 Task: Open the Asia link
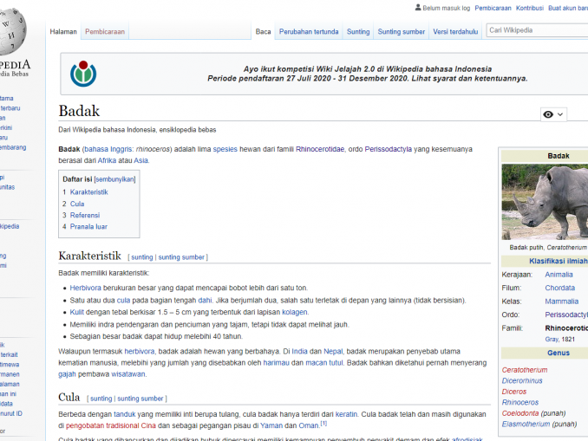tap(140, 160)
